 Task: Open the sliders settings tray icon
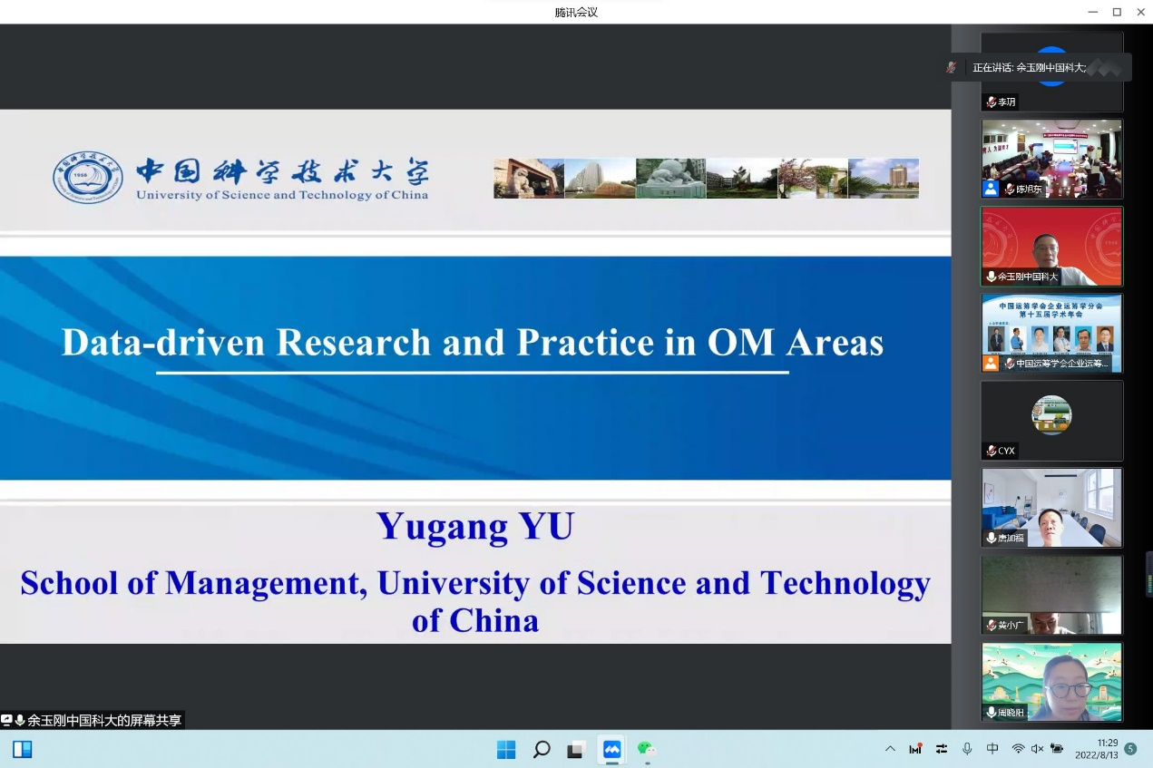click(x=942, y=749)
